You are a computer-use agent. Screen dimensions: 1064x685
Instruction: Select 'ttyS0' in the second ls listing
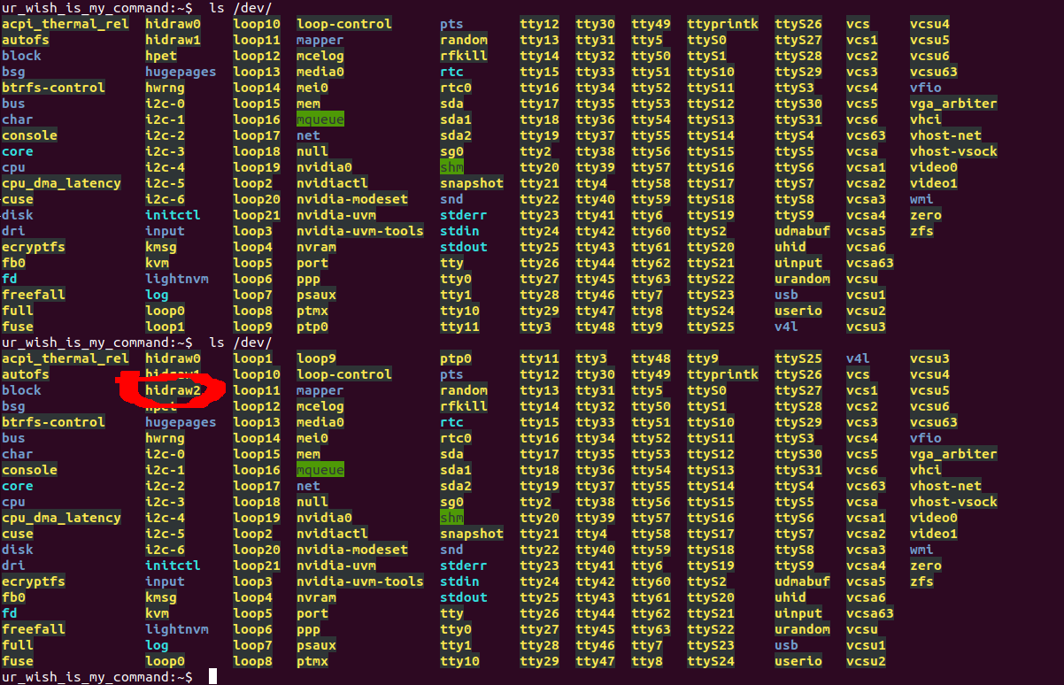coord(707,390)
